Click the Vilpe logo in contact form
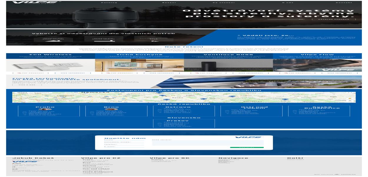 pos(249,137)
